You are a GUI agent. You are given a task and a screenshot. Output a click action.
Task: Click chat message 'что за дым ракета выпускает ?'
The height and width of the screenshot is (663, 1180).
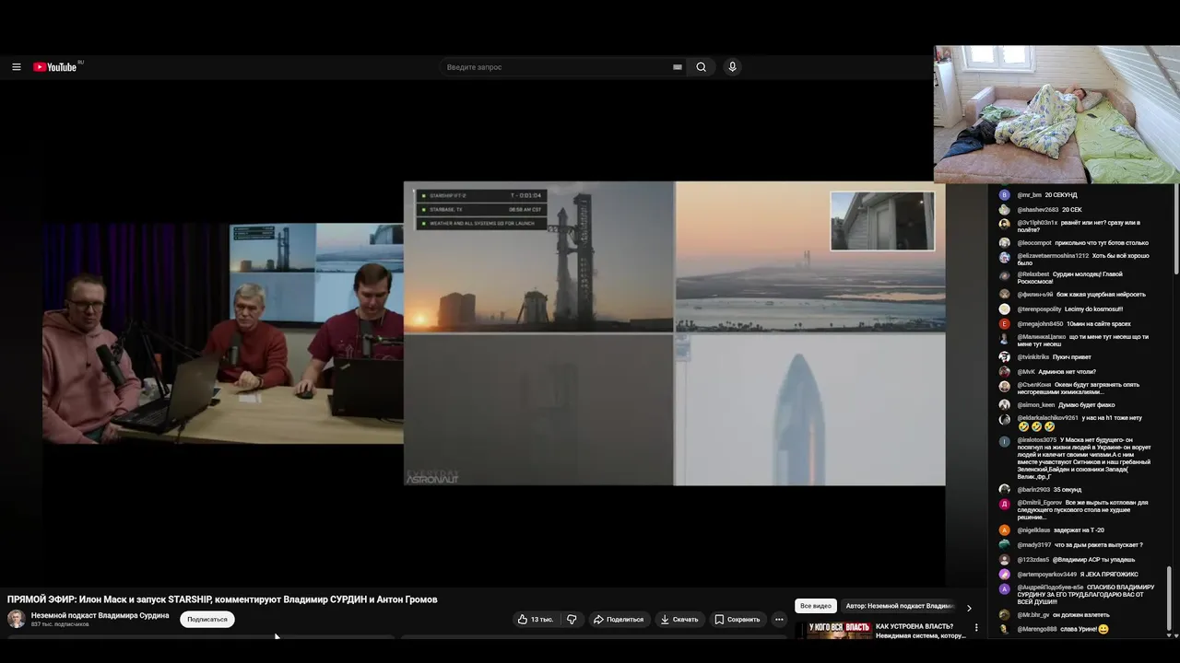[1099, 545]
